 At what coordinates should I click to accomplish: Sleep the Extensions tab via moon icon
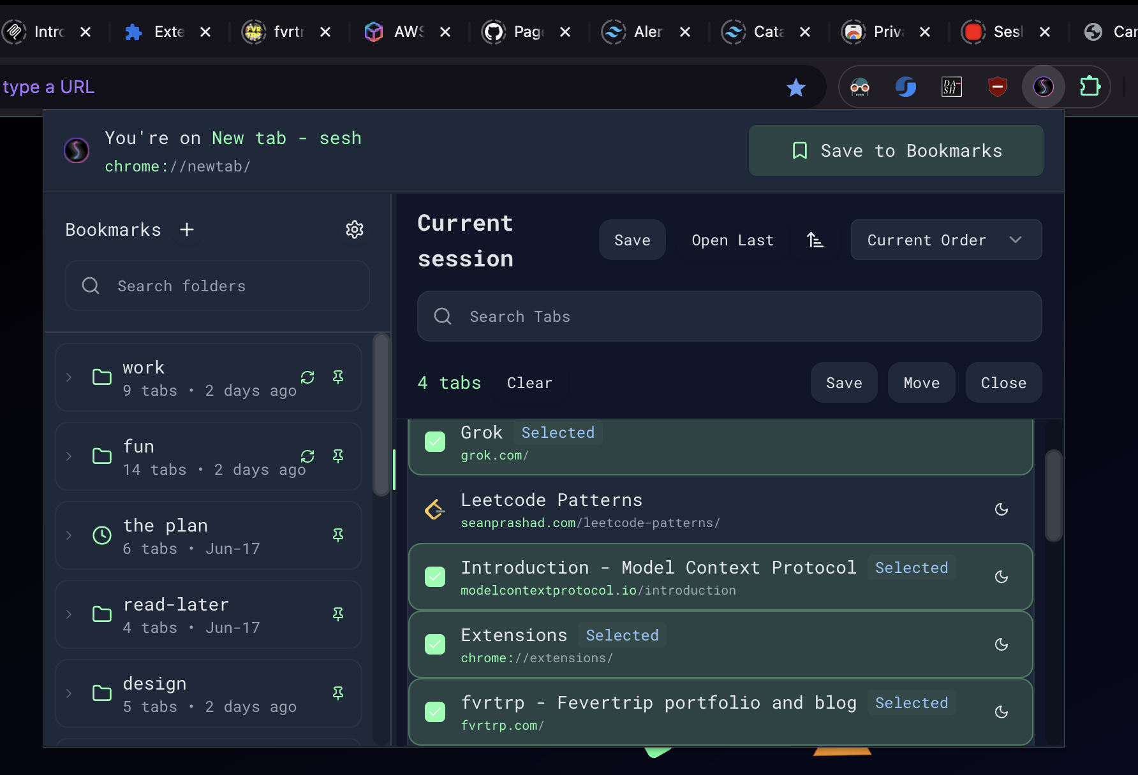[1001, 644]
